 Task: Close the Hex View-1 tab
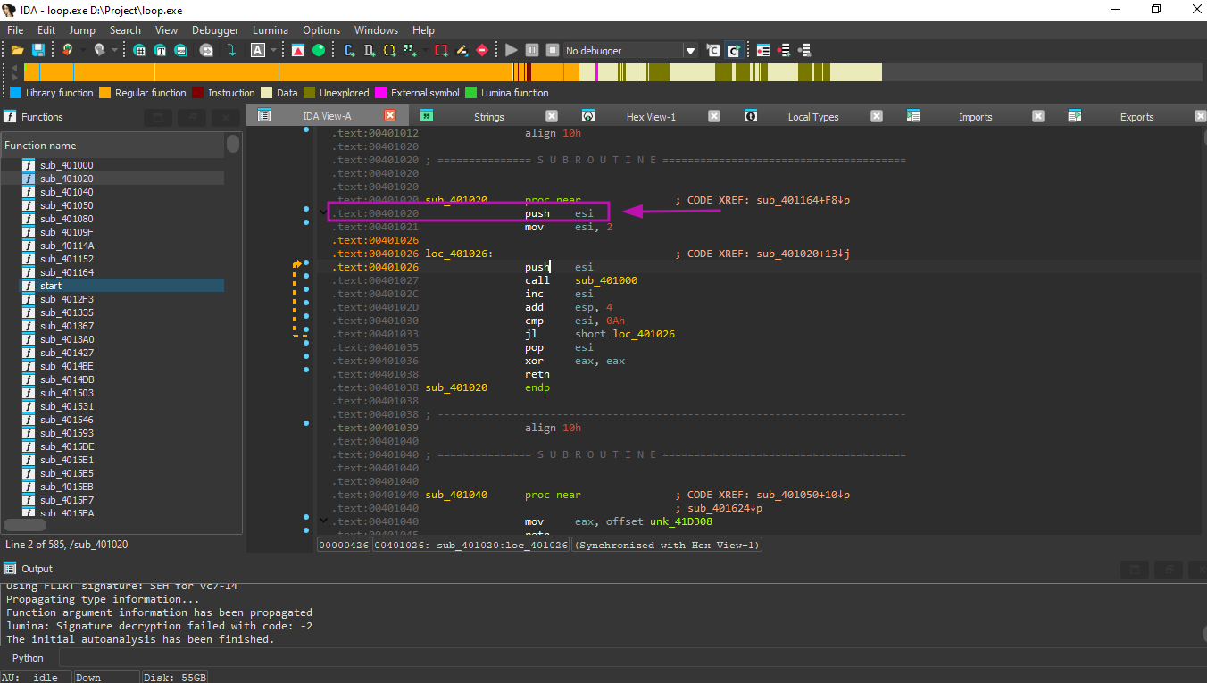pyautogui.click(x=714, y=116)
